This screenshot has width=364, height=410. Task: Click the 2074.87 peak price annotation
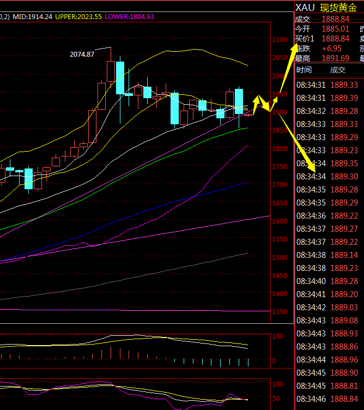coord(82,54)
